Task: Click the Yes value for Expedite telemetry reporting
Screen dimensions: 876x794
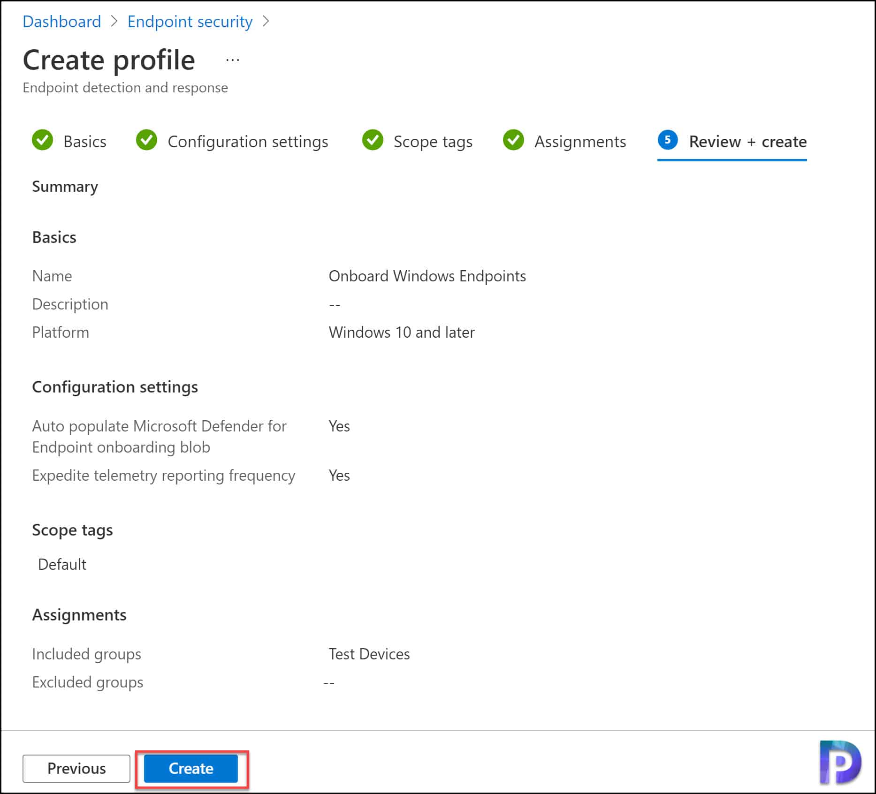Action: pyautogui.click(x=339, y=476)
